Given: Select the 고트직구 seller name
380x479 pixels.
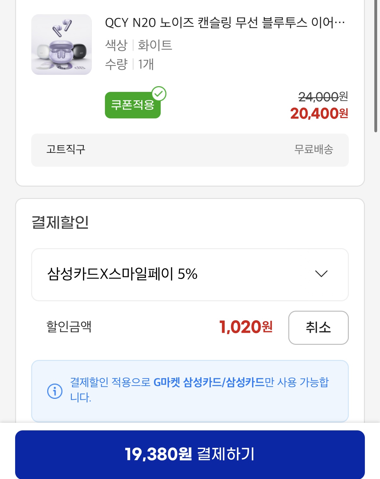Looking at the screenshot, I should point(66,149).
